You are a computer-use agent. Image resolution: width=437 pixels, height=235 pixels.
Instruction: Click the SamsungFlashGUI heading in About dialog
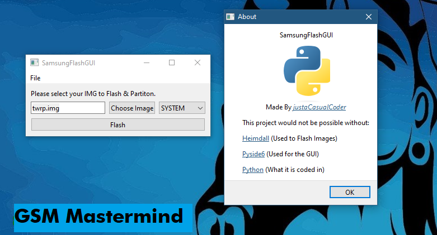click(x=306, y=35)
